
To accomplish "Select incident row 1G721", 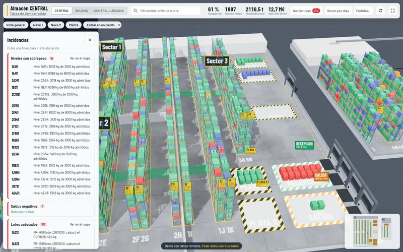I will click(x=51, y=147).
